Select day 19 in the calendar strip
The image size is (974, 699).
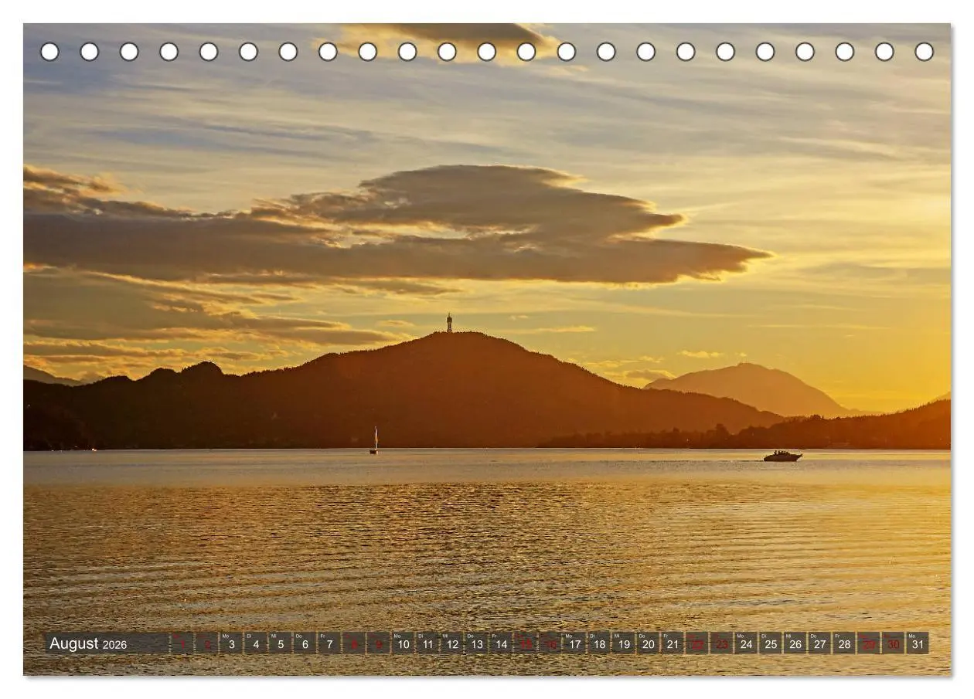[625, 643]
